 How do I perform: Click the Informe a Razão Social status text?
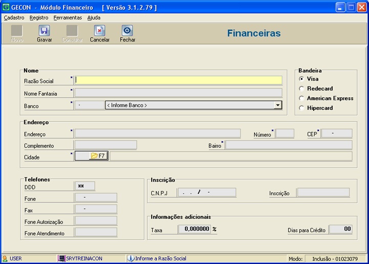(161, 258)
